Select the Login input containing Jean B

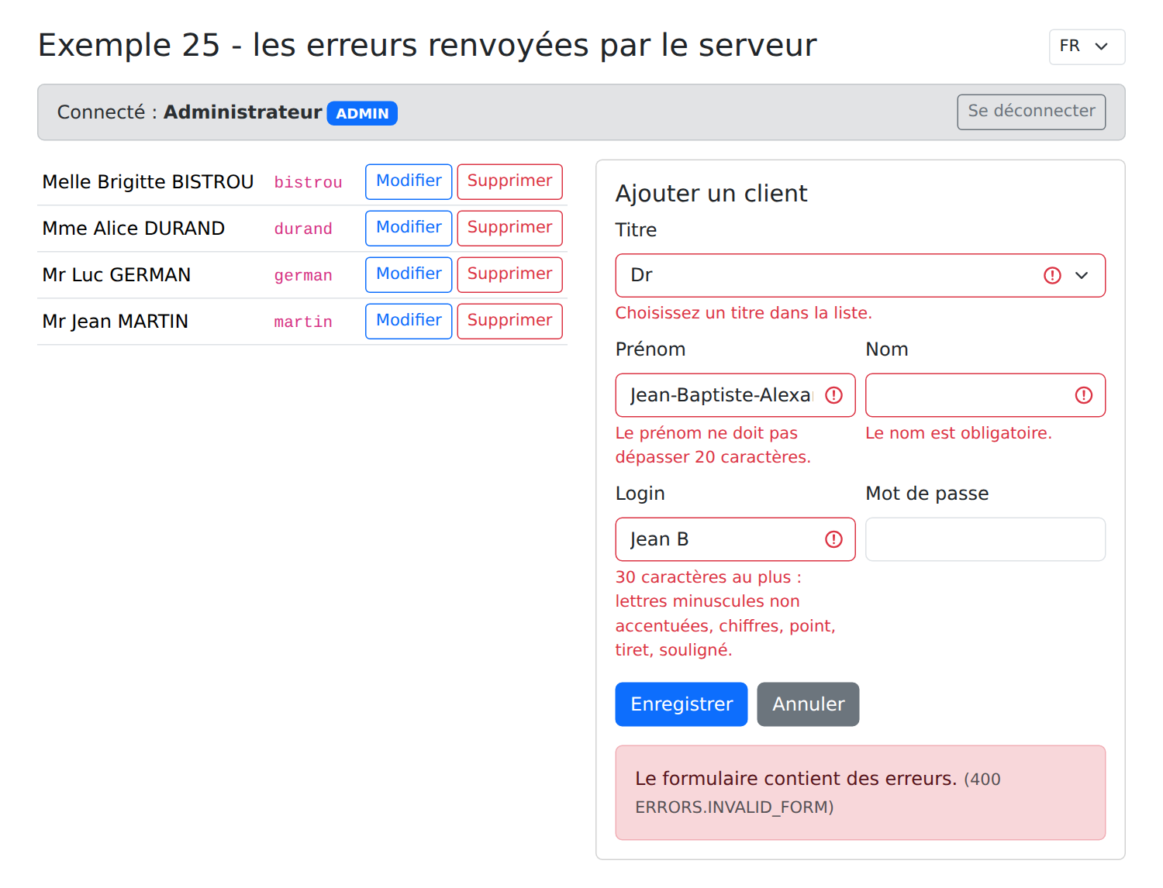(735, 539)
